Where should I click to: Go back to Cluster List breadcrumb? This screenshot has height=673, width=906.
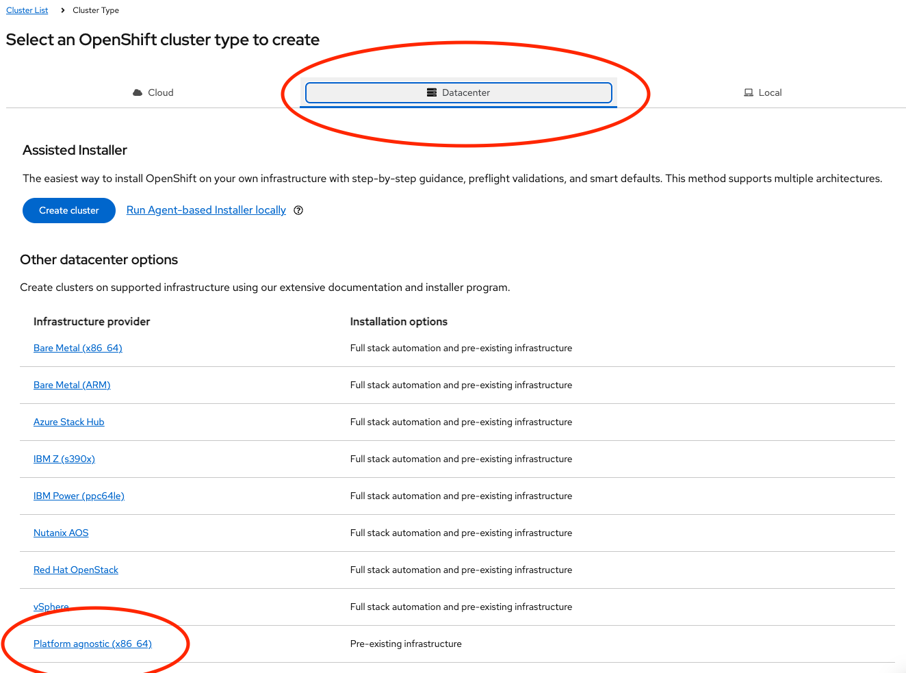pyautogui.click(x=27, y=10)
